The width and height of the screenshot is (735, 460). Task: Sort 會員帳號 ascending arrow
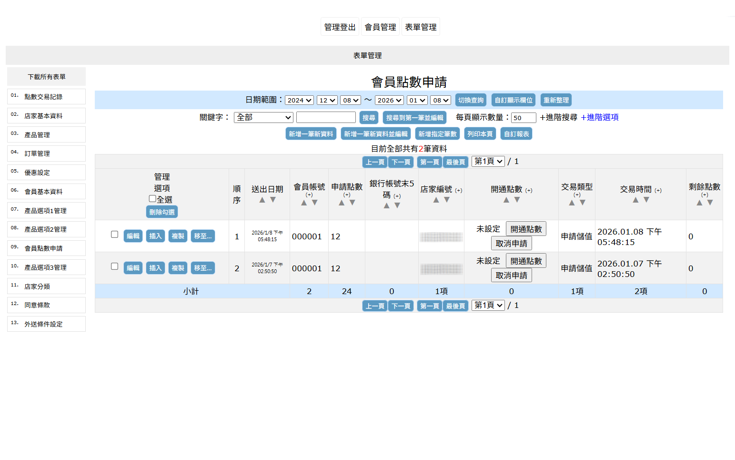(x=304, y=203)
